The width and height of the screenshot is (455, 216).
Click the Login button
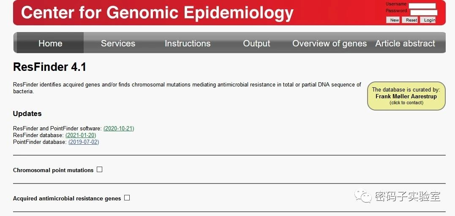pyautogui.click(x=429, y=20)
